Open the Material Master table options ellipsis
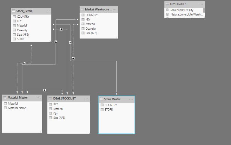 [38, 98]
